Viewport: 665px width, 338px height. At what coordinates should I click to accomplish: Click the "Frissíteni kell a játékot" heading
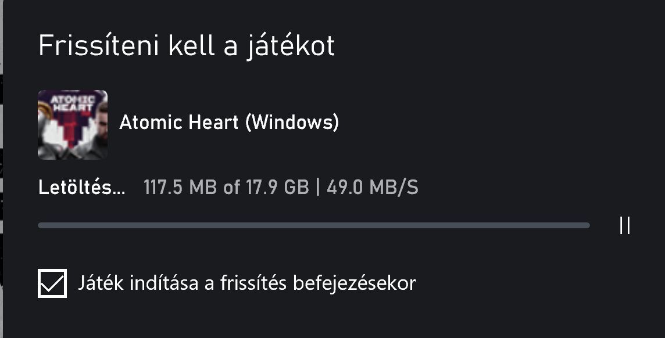coord(187,46)
